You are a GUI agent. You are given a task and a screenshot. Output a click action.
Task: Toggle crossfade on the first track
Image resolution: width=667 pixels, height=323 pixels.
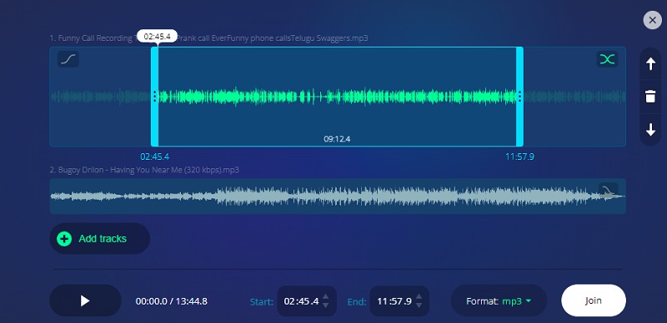pyautogui.click(x=607, y=59)
